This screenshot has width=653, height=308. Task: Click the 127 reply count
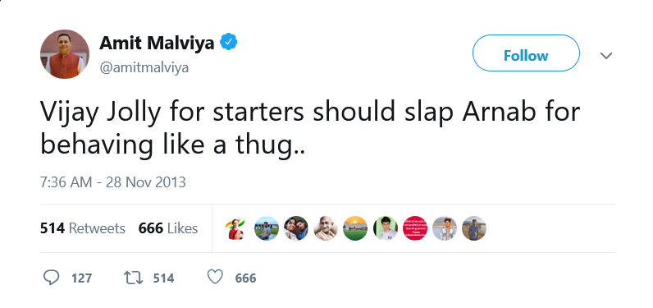pos(82,278)
